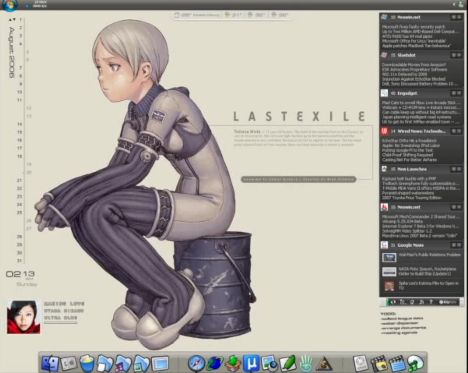The height and width of the screenshot is (373, 468).
Task: Collapse the Slashdot feed panel
Action: point(459,55)
